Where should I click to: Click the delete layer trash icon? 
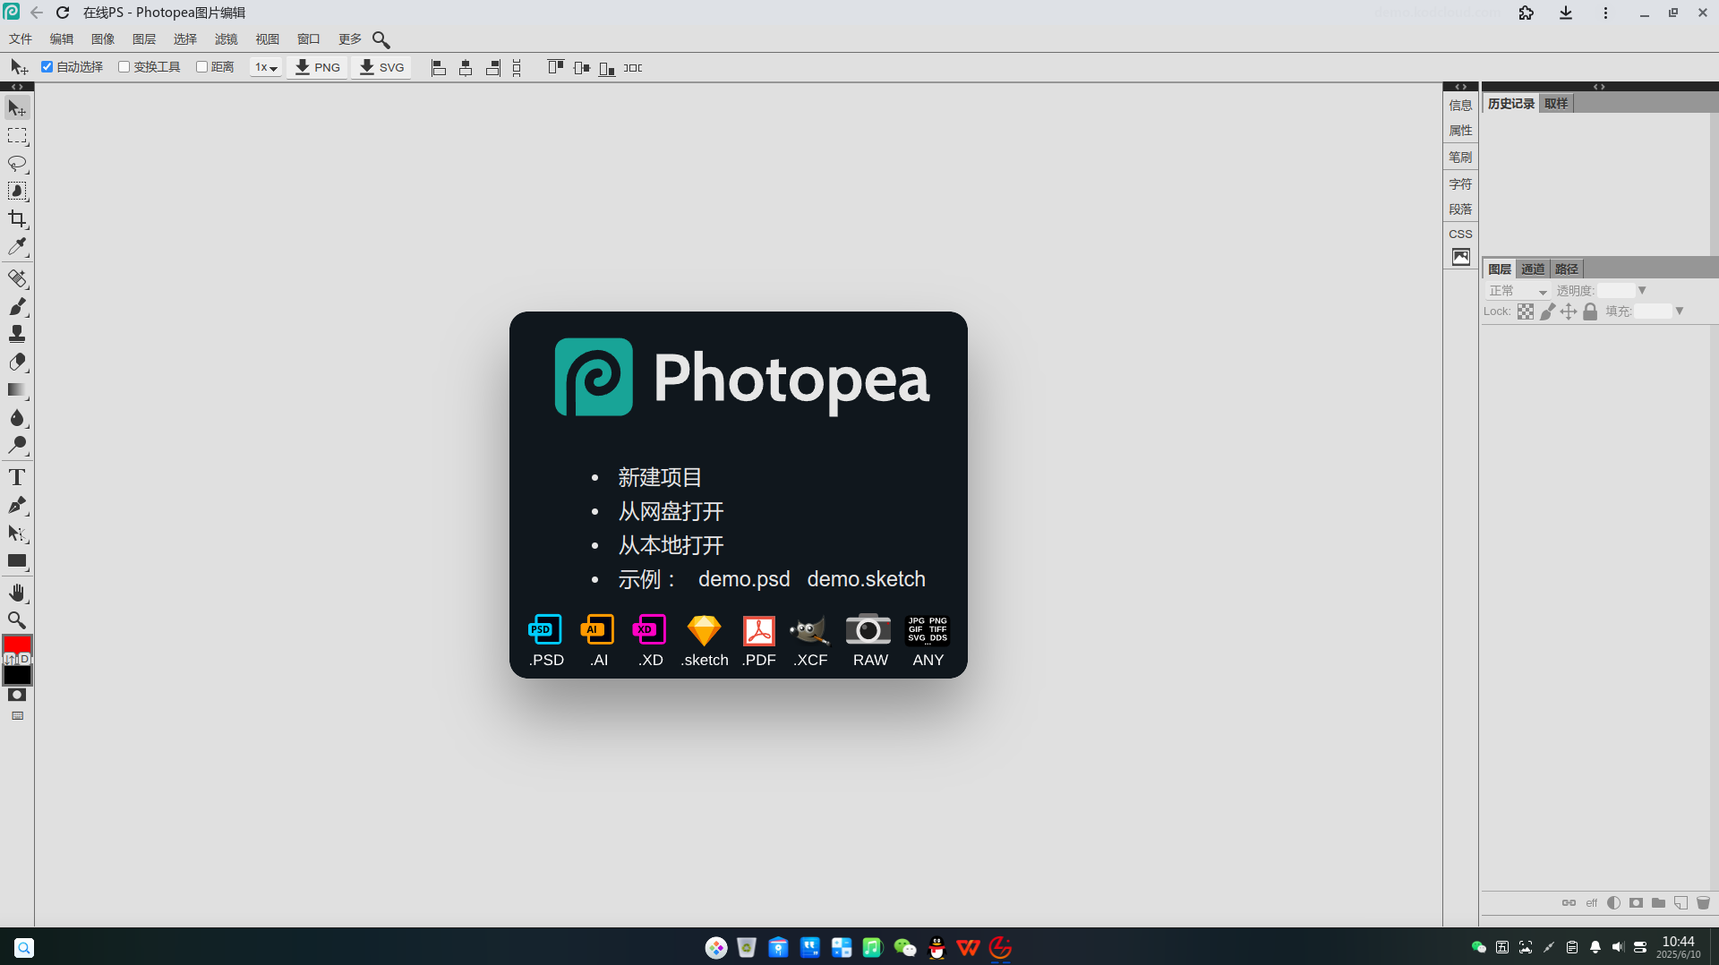1703,902
